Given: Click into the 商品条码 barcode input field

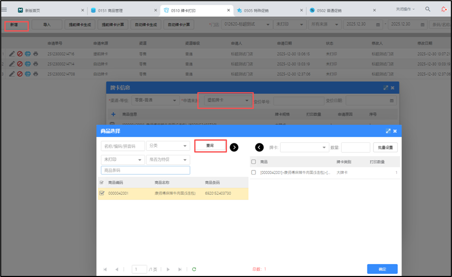Looking at the screenshot, I should tap(145, 170).
